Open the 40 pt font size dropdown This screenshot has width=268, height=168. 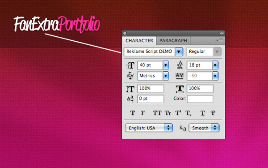coord(166,65)
